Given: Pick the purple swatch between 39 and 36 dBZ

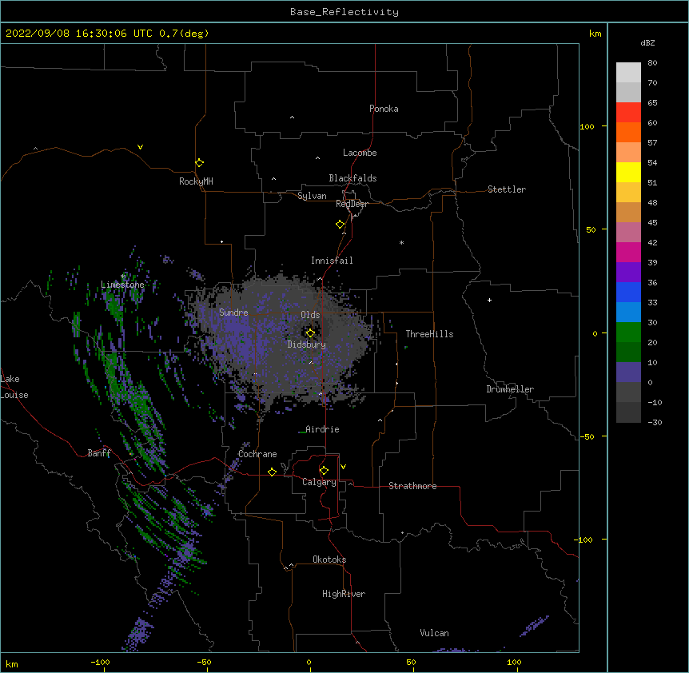Looking at the screenshot, I should [x=628, y=273].
